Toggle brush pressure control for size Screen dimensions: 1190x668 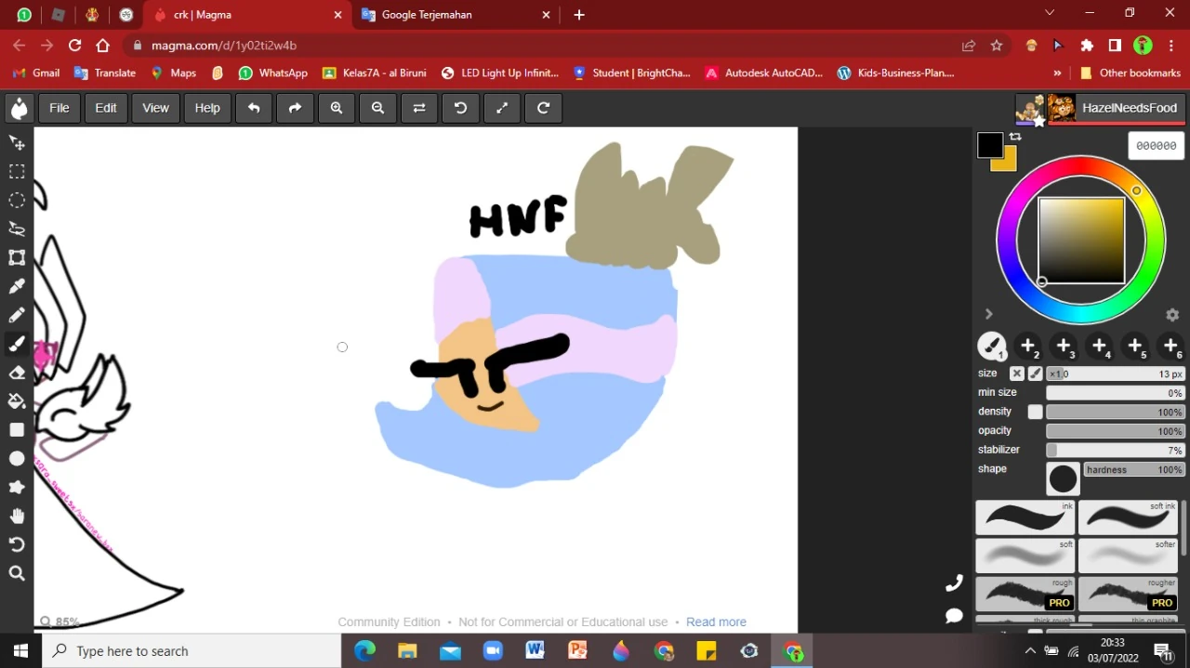click(x=1036, y=373)
